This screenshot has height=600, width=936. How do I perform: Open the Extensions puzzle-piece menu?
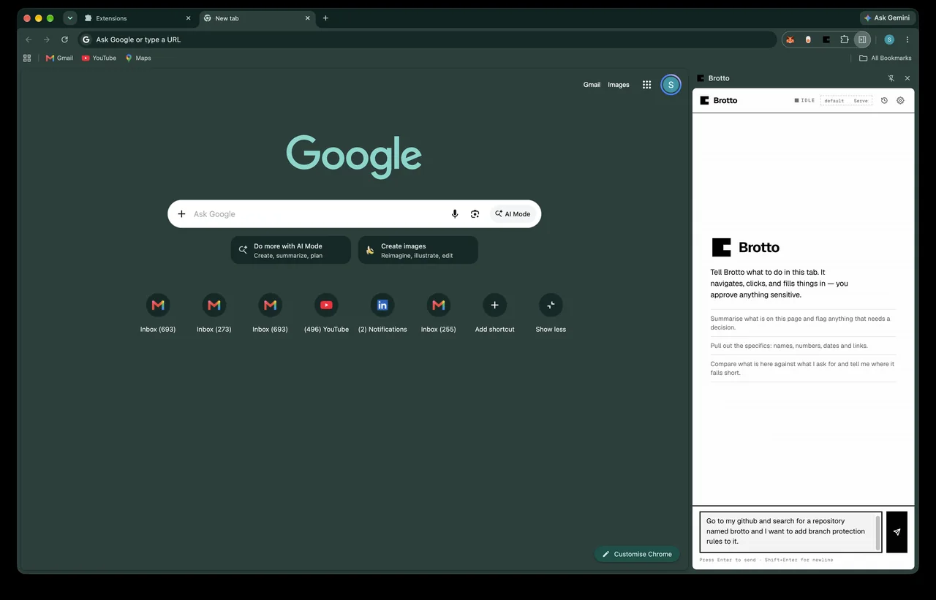click(x=845, y=39)
